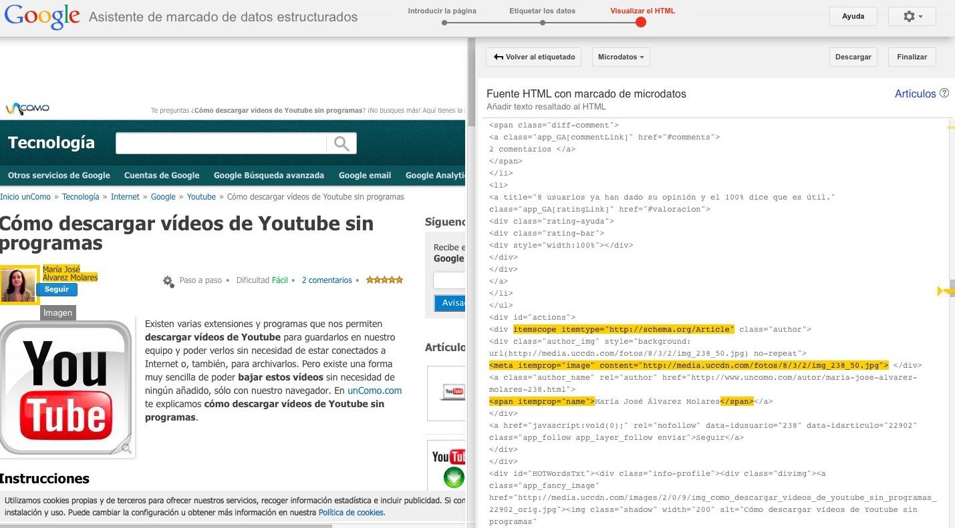
Task: Go back with Volver al etiquetado
Action: coord(534,57)
